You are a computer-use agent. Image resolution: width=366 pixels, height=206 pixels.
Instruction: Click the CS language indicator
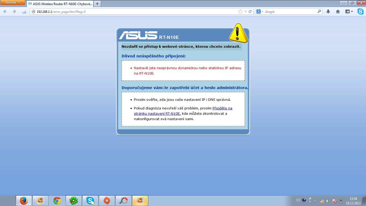[298, 200]
